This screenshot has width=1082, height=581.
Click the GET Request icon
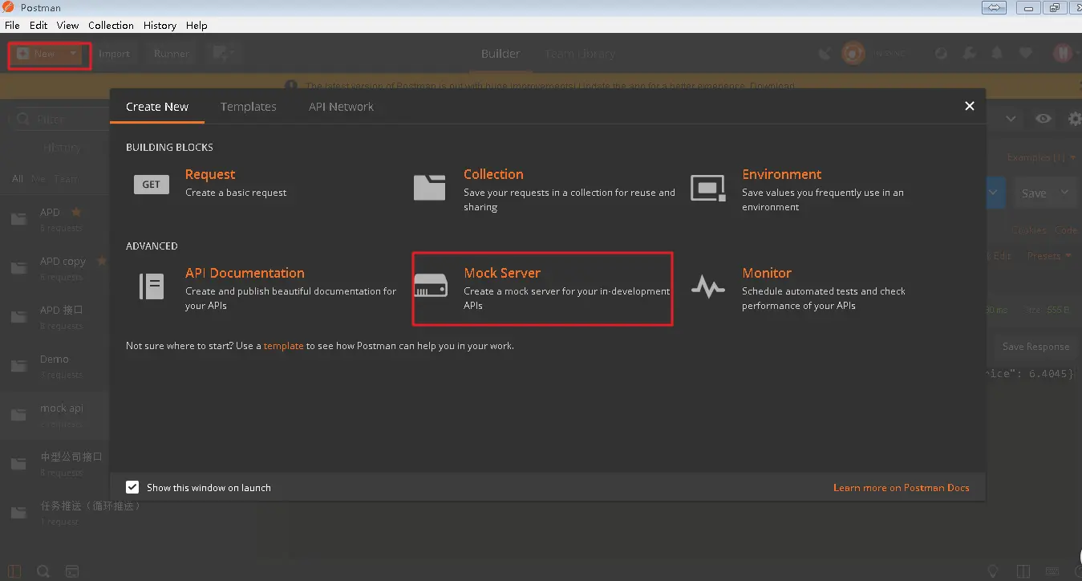pos(152,185)
